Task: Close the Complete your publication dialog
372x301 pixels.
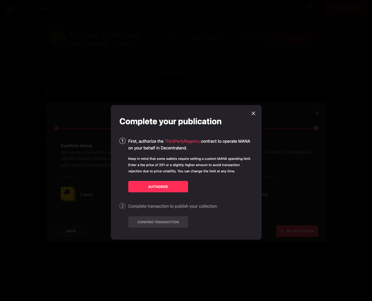Action: (x=253, y=113)
